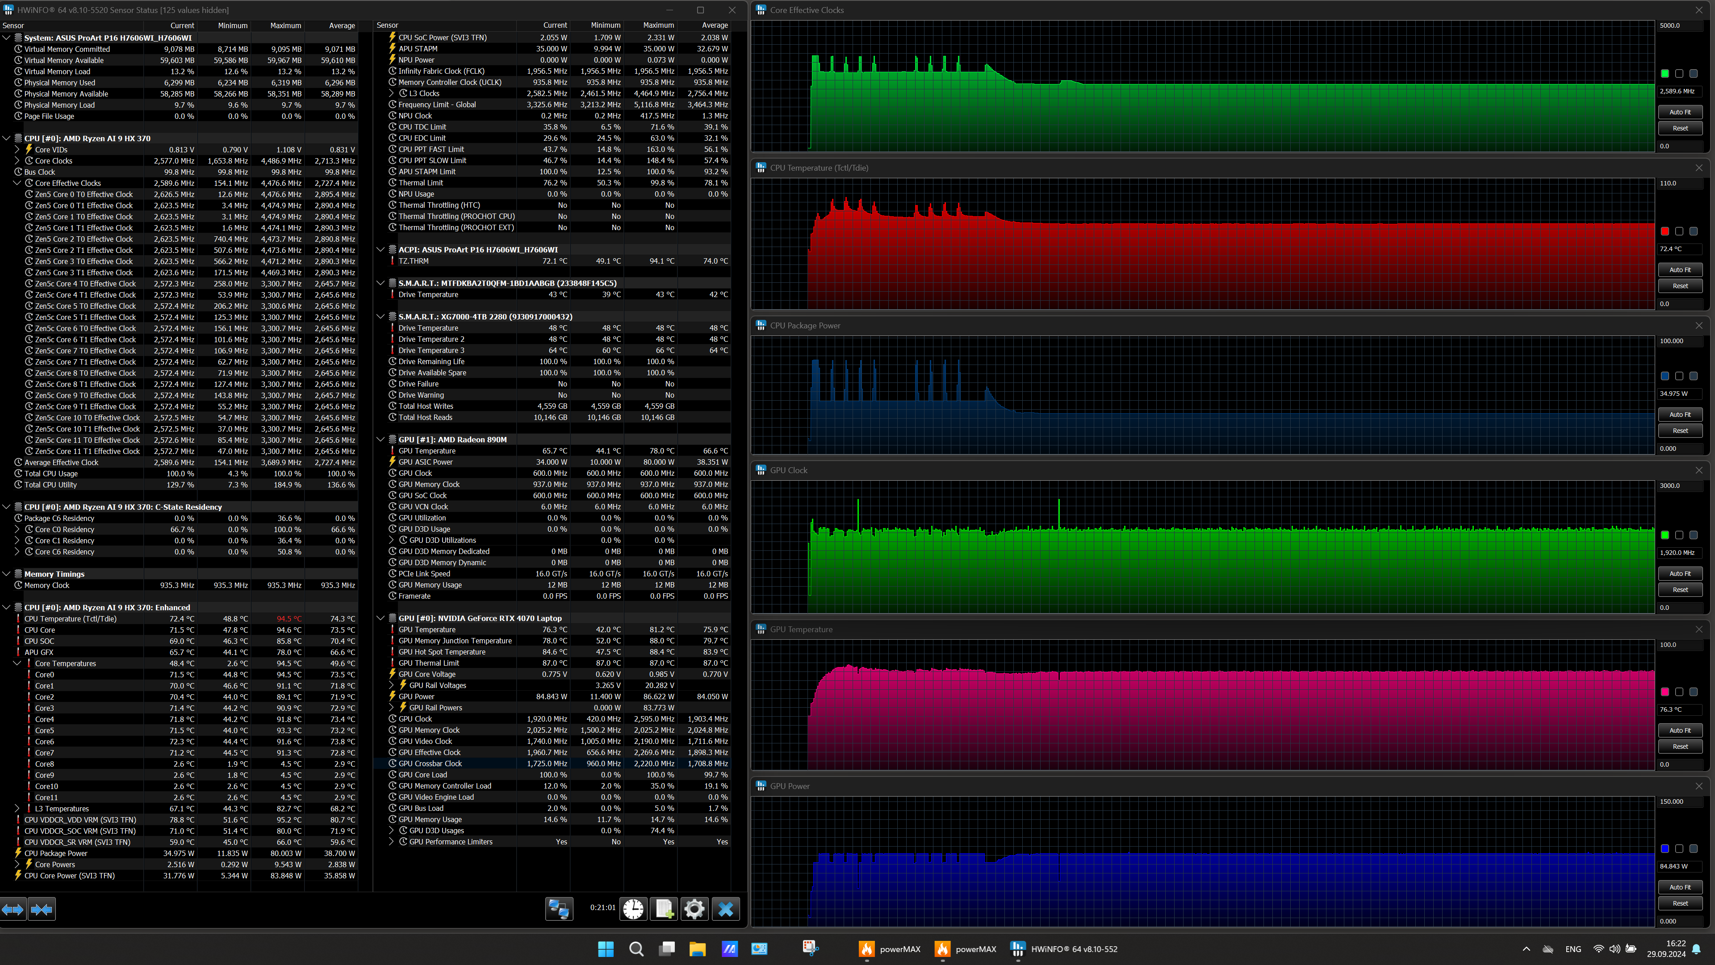Click the expand columns double-arrow icon
The height and width of the screenshot is (965, 1715).
click(13, 909)
